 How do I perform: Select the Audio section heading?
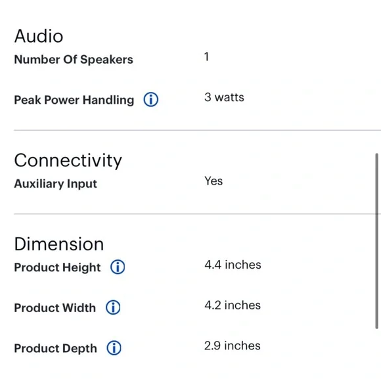pyautogui.click(x=39, y=35)
